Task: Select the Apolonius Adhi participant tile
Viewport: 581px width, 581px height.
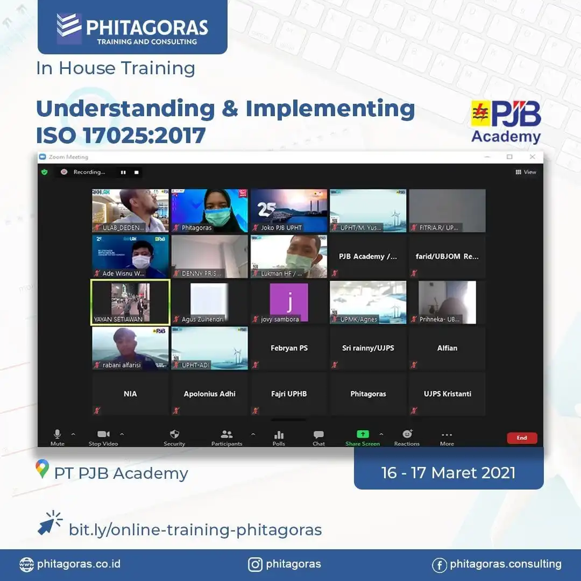Action: pos(209,394)
